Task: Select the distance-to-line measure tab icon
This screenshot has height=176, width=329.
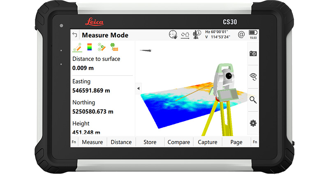Action: (x=77, y=47)
